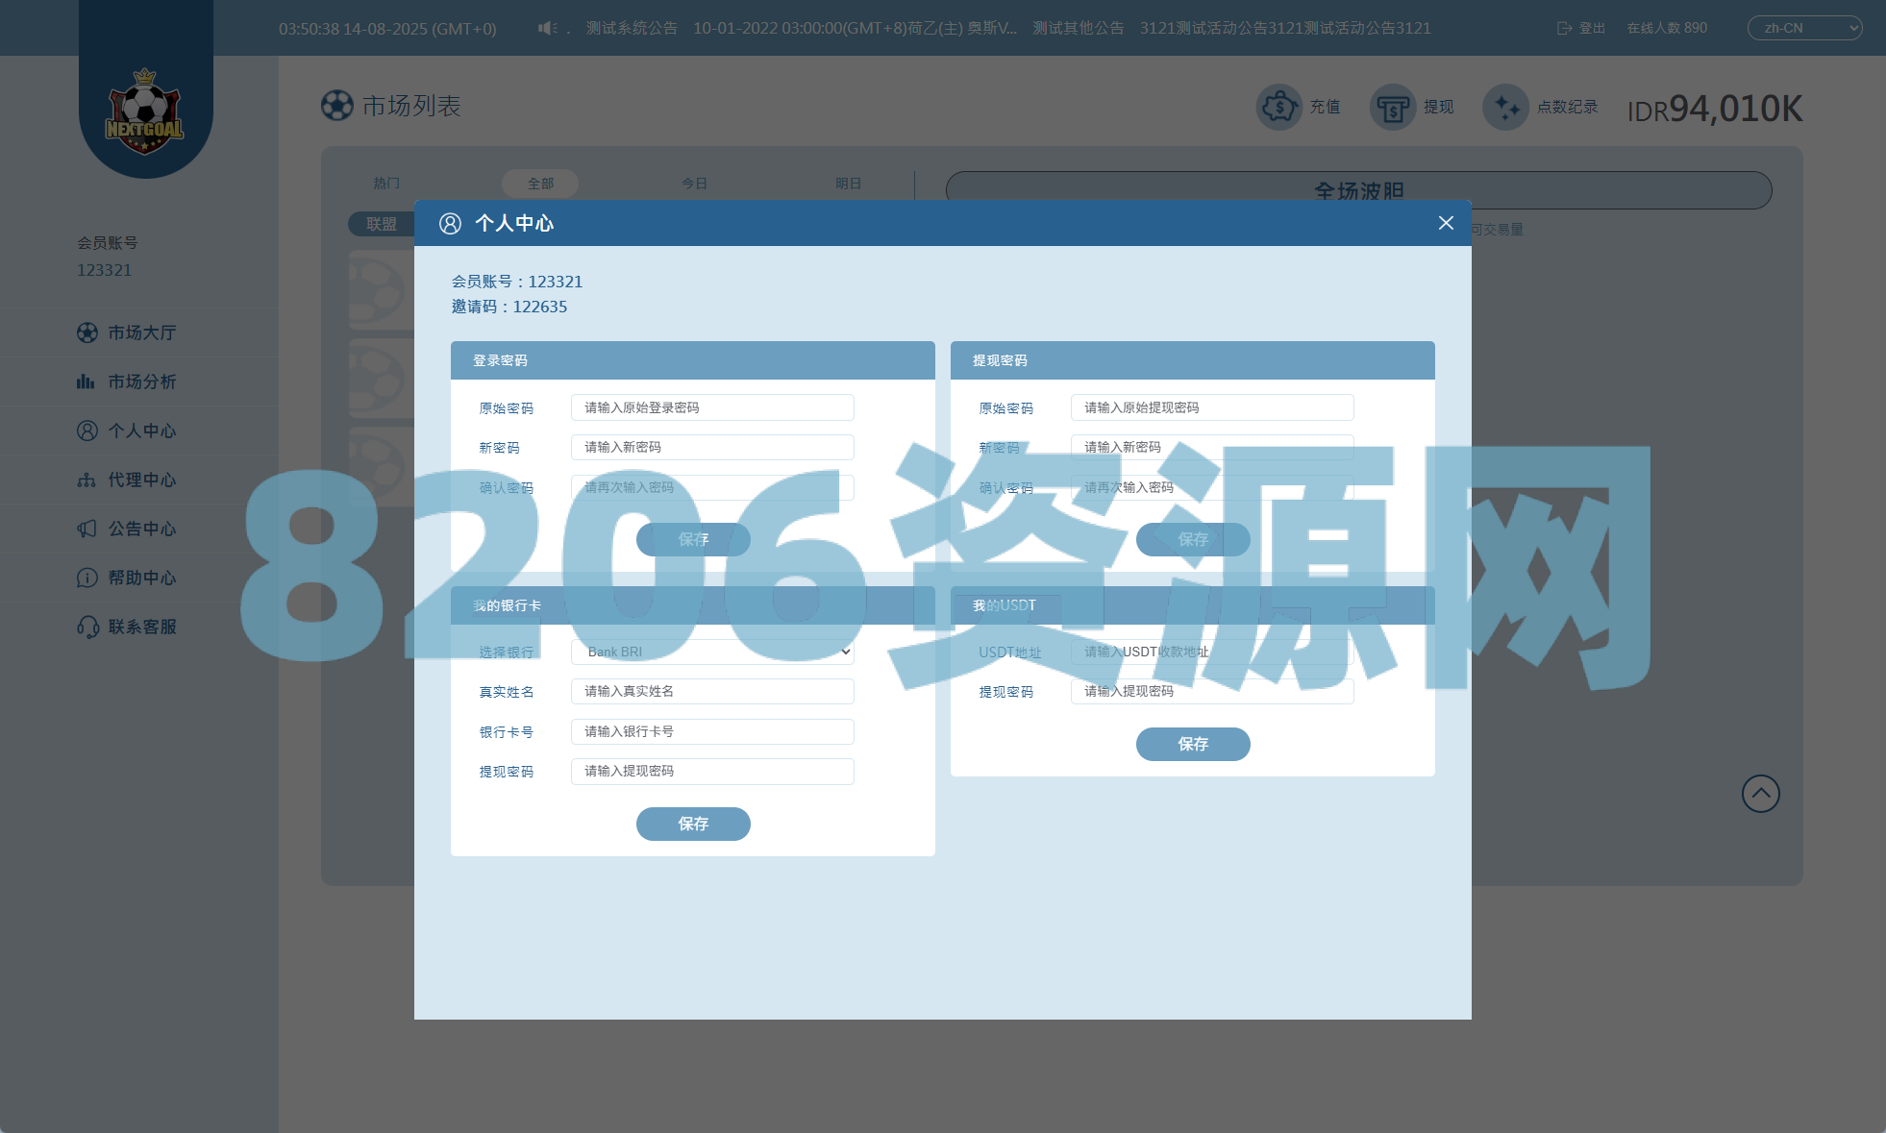Image resolution: width=1886 pixels, height=1133 pixels.
Task: Focus 原始密码 login password field
Action: [x=712, y=407]
